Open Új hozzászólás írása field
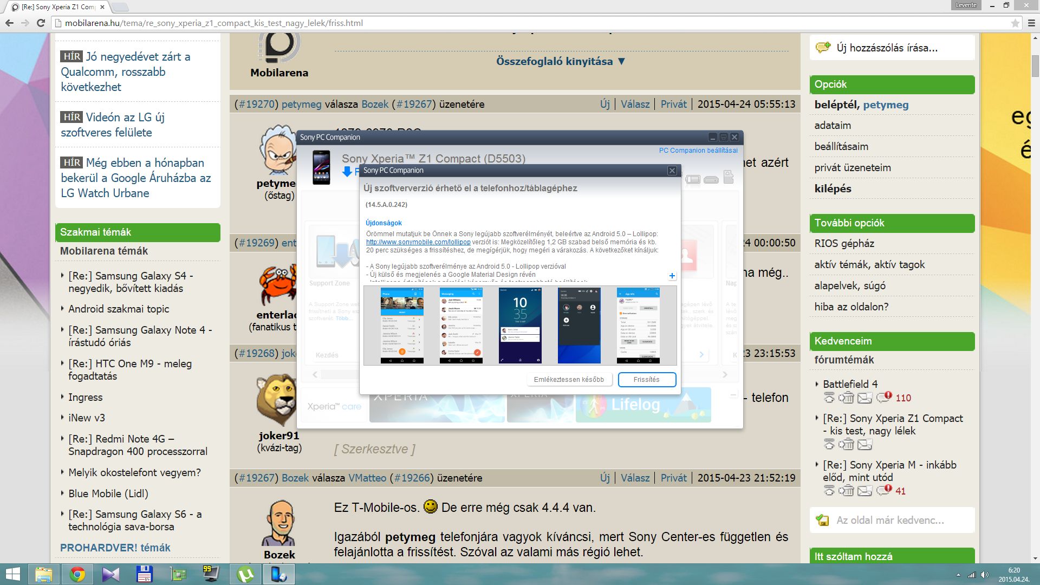 pyautogui.click(x=892, y=48)
